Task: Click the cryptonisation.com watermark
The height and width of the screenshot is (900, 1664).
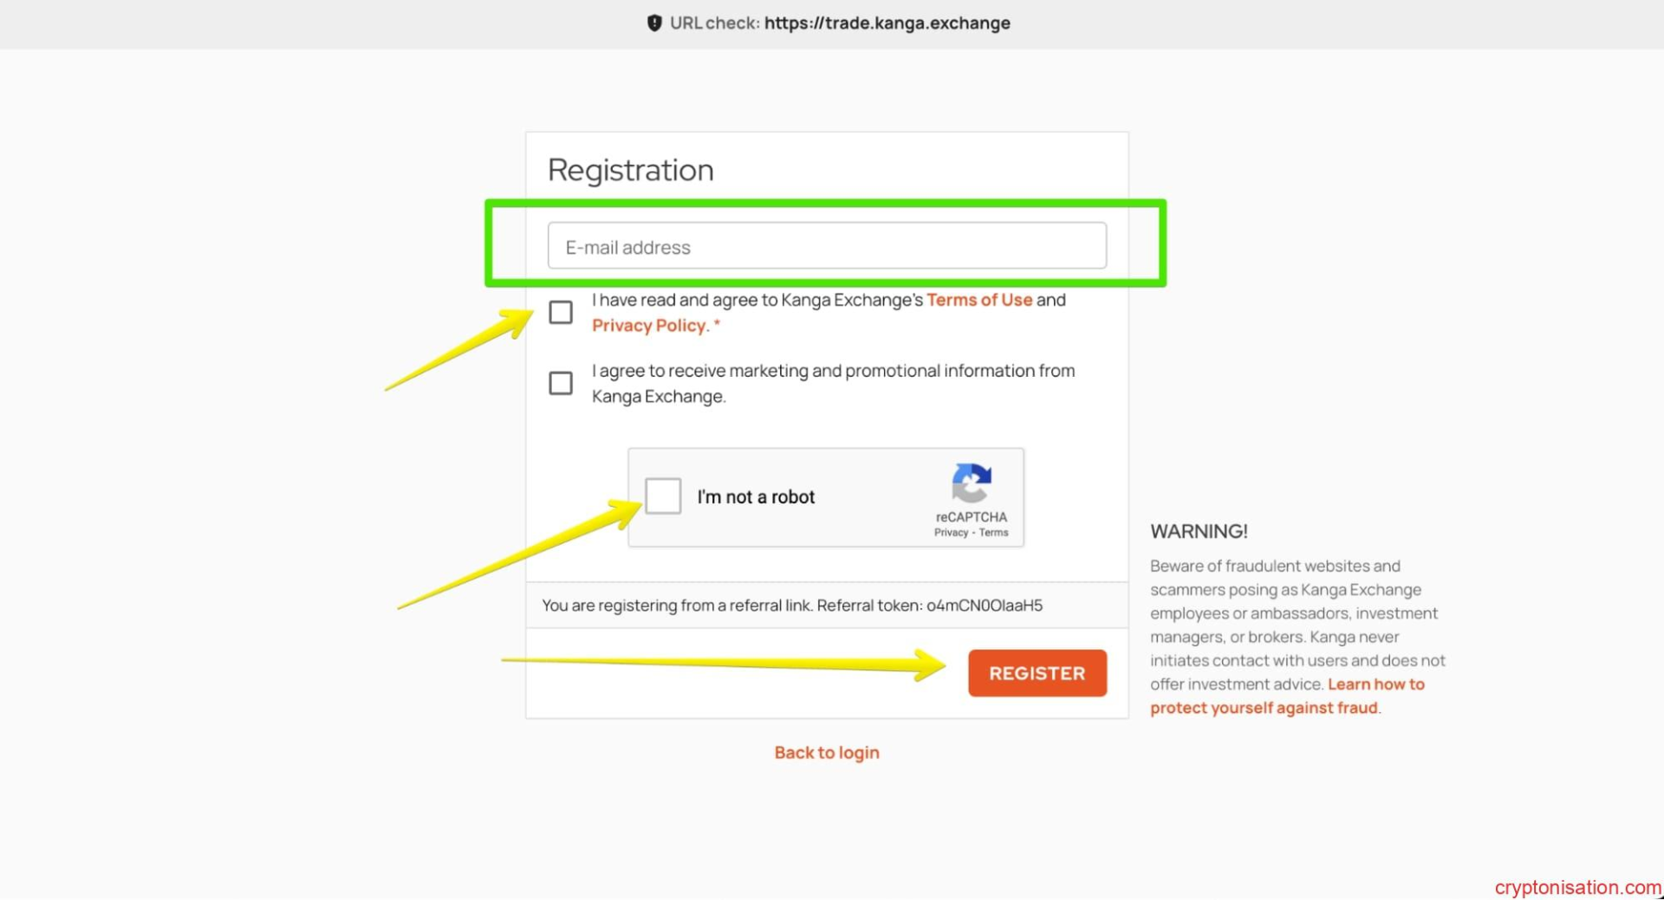Action: [x=1576, y=887]
